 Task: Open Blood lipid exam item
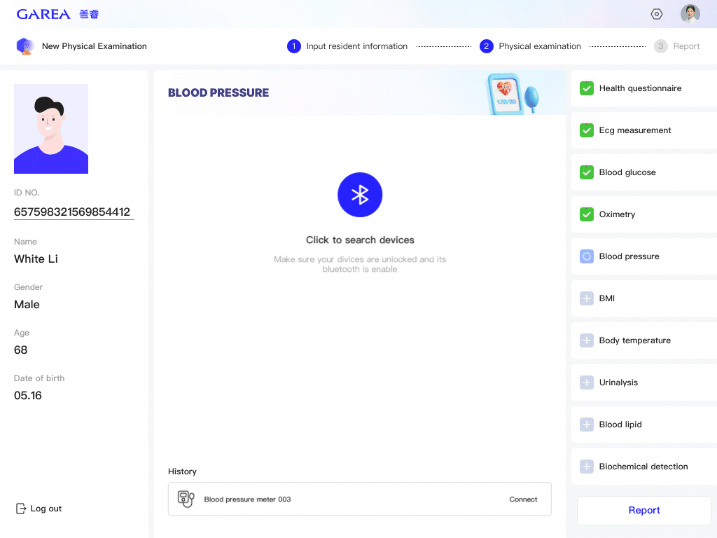(x=644, y=425)
